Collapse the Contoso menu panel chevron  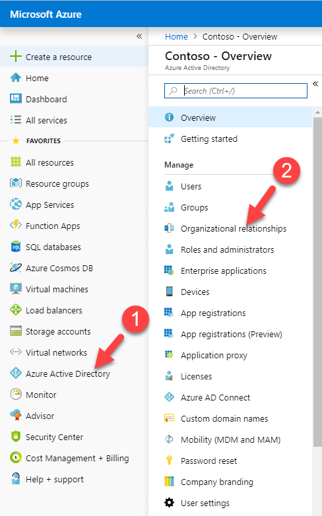[x=315, y=84]
